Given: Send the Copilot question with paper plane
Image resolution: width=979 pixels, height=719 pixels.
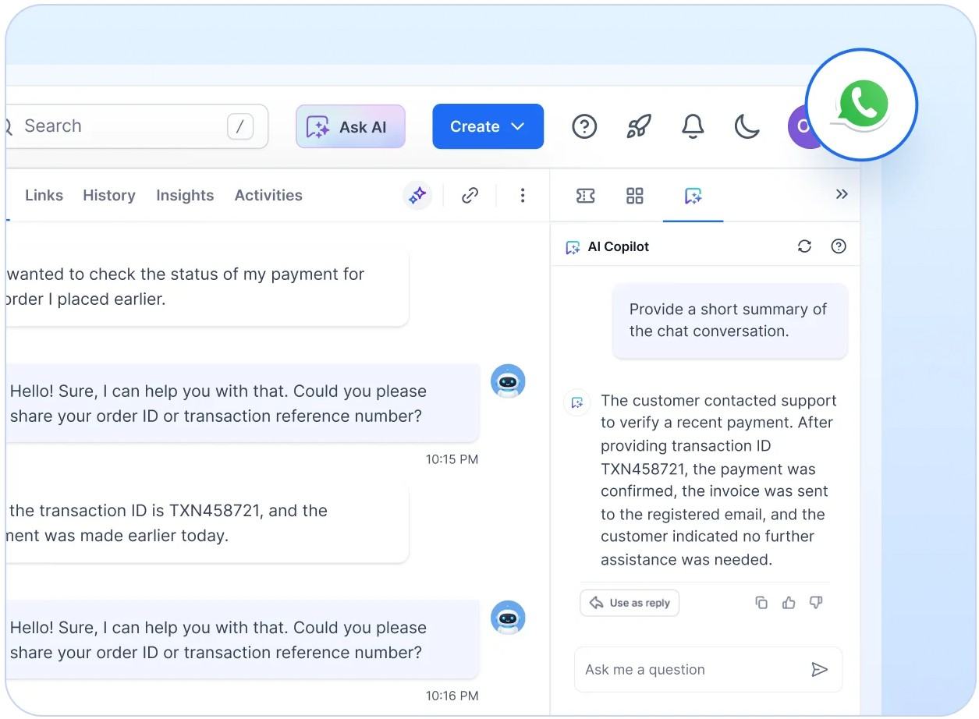Looking at the screenshot, I should point(819,669).
